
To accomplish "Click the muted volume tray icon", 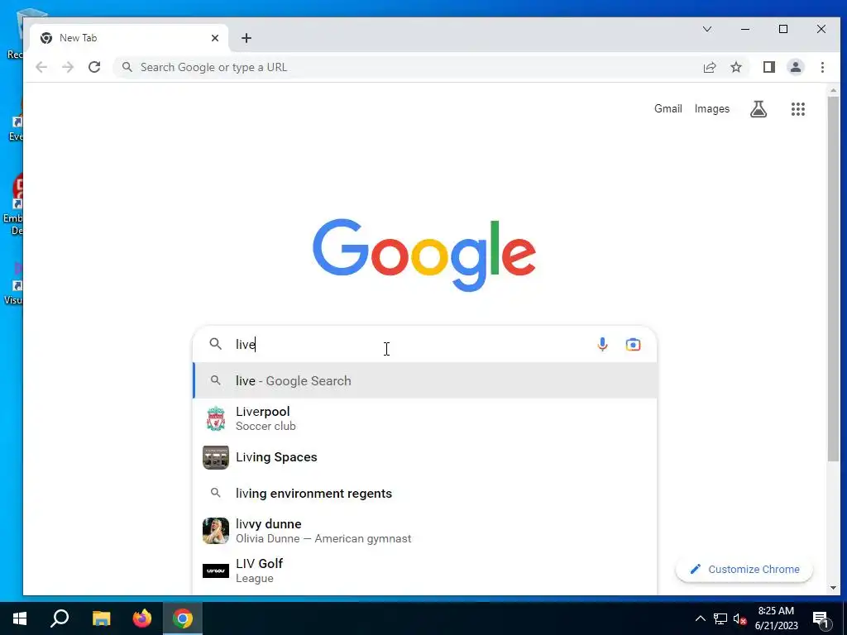I will 739,618.
